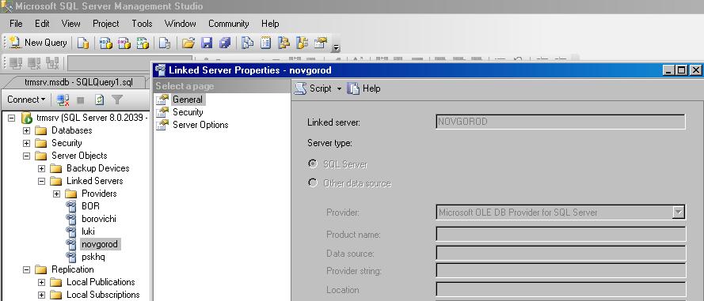
Task: Open the Template Explorer icon
Action: 303,43
